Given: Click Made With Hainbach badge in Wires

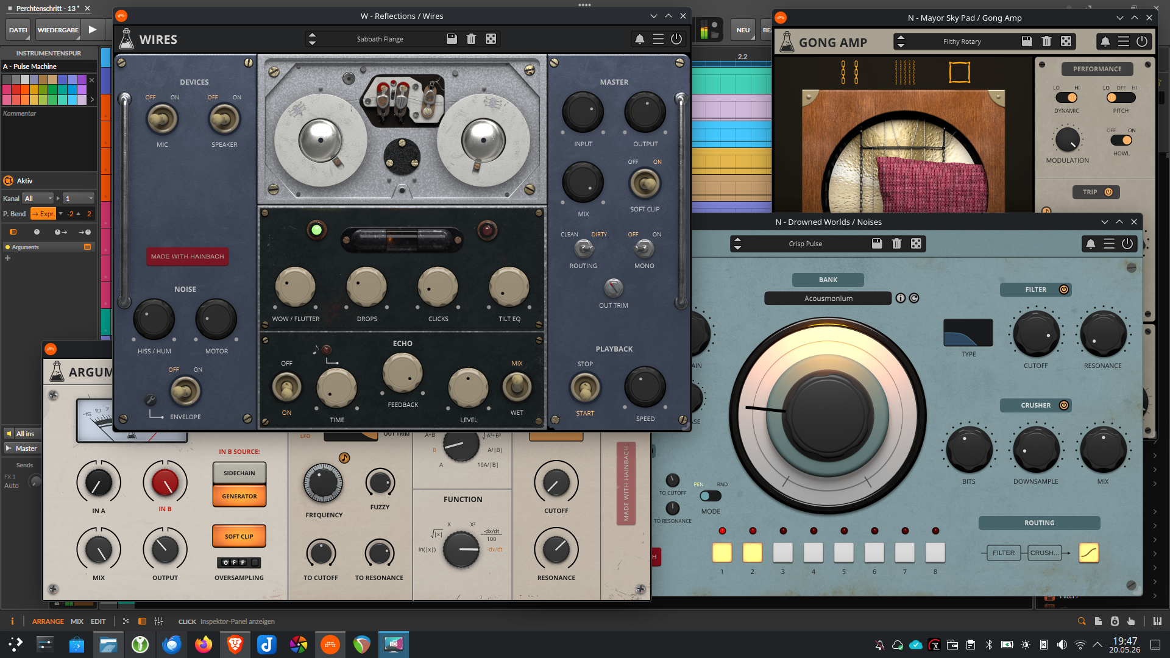Looking at the screenshot, I should click(x=187, y=256).
